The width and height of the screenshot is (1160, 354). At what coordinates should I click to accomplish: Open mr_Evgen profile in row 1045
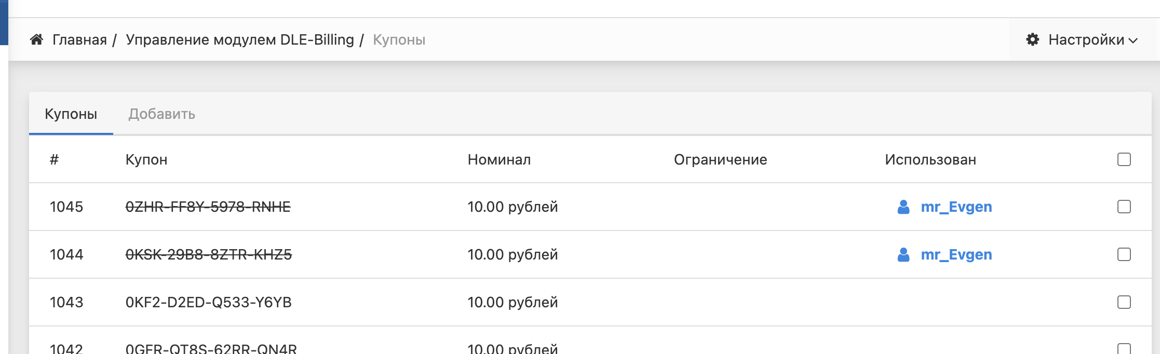click(956, 207)
